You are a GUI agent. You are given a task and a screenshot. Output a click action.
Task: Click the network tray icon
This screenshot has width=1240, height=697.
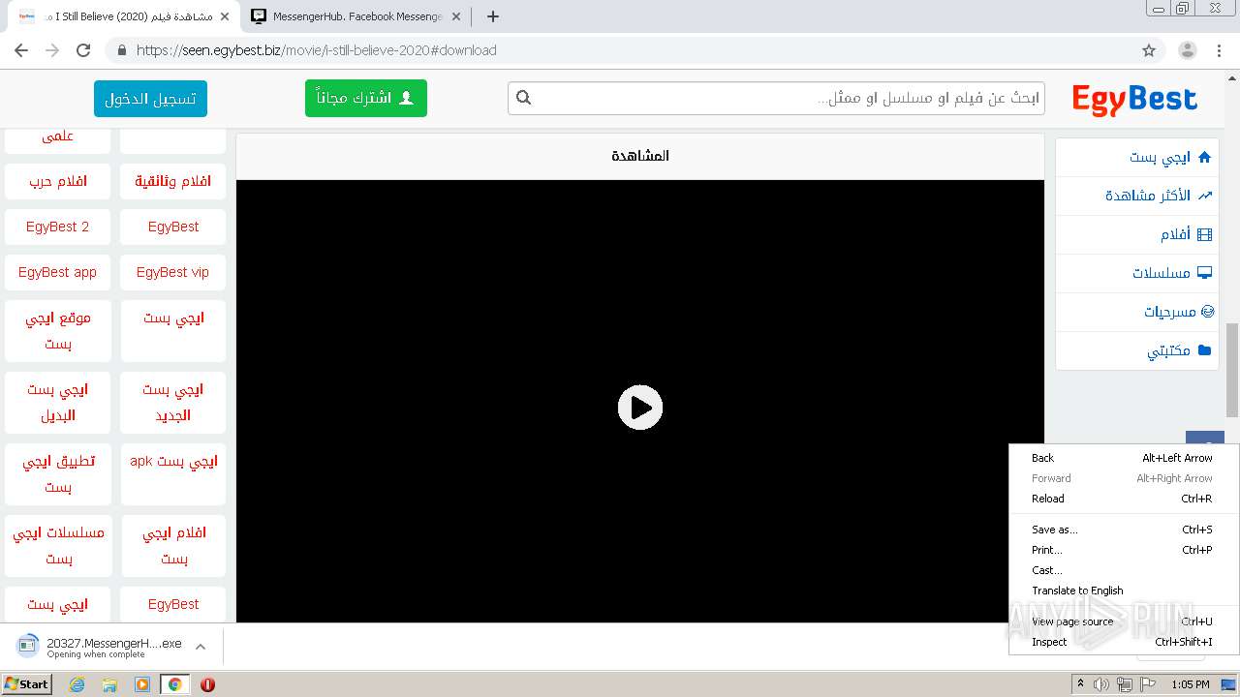pyautogui.click(x=1125, y=684)
